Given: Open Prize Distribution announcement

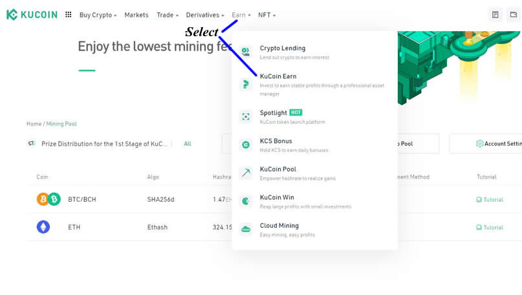Looking at the screenshot, I should tap(104, 144).
